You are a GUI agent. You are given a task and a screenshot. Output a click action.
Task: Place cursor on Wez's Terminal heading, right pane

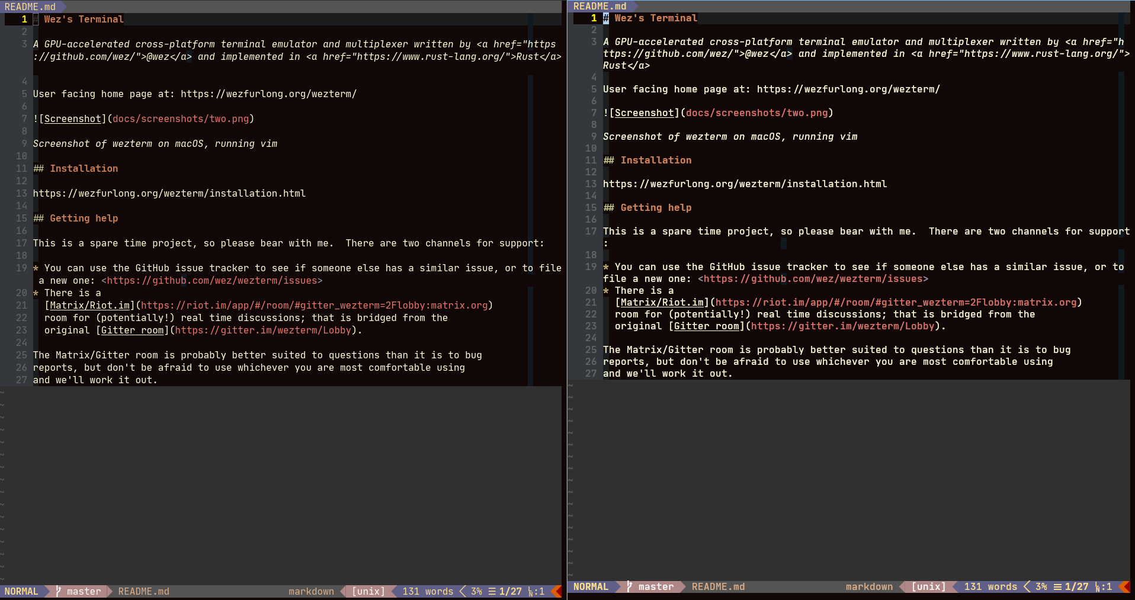656,18
